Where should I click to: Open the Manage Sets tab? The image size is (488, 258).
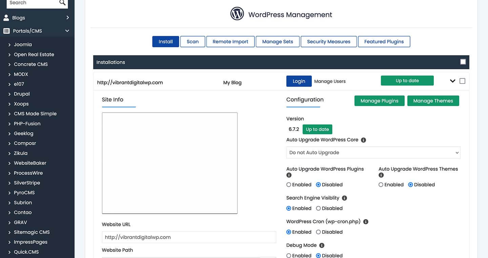pyautogui.click(x=278, y=42)
